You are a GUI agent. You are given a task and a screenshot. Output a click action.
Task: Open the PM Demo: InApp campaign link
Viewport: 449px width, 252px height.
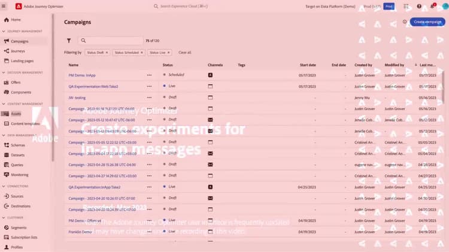(x=82, y=75)
